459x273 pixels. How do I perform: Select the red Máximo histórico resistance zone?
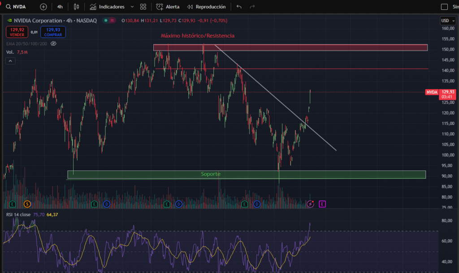(290, 47)
